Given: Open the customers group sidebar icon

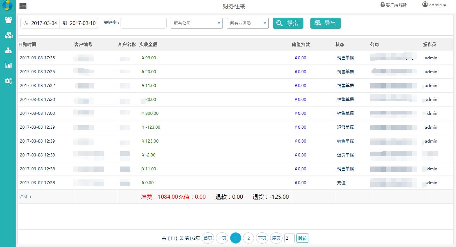Looking at the screenshot, I should point(8,20).
